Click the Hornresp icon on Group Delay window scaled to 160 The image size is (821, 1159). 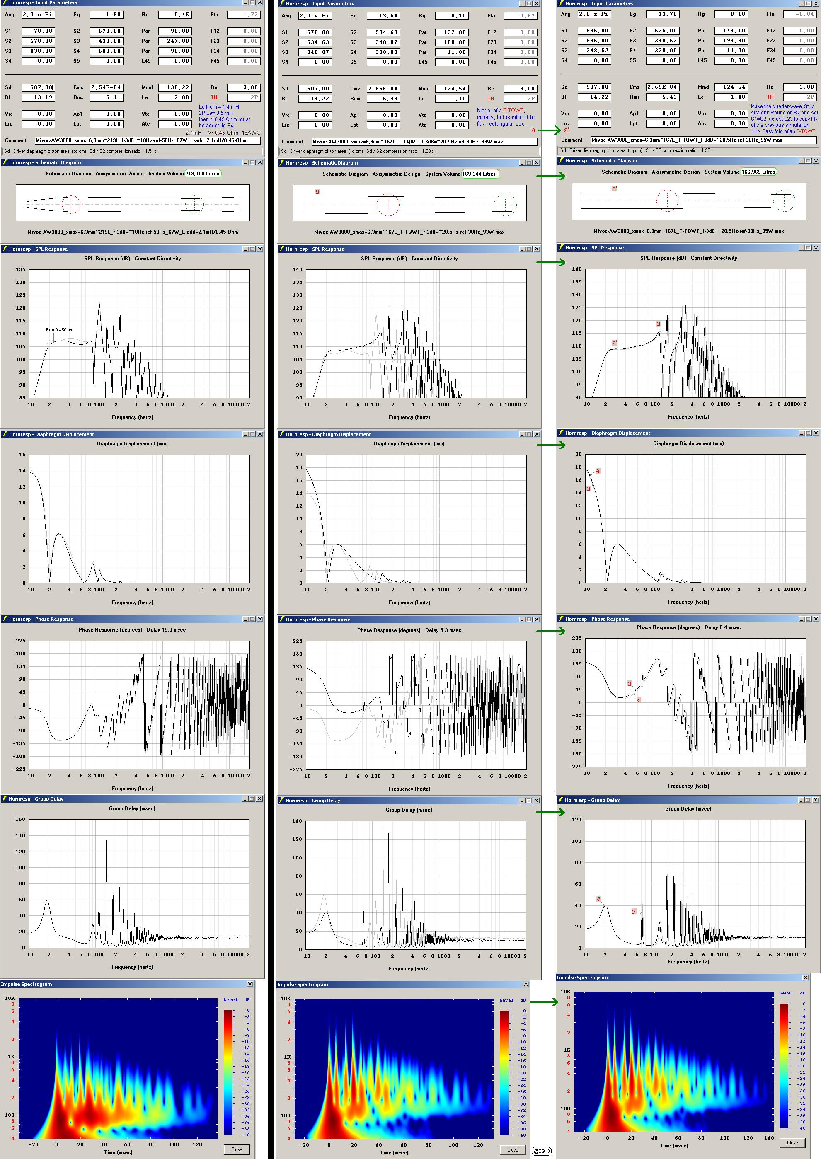point(5,799)
